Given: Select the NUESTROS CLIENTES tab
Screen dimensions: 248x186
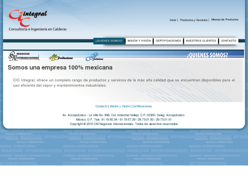Looking at the screenshot, I should 201,41.
